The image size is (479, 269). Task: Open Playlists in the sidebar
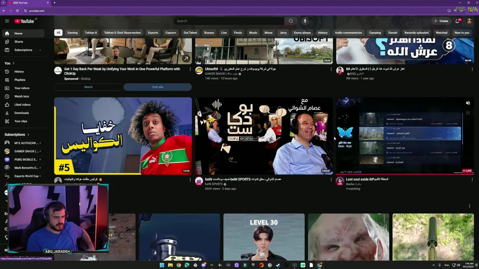point(22,80)
